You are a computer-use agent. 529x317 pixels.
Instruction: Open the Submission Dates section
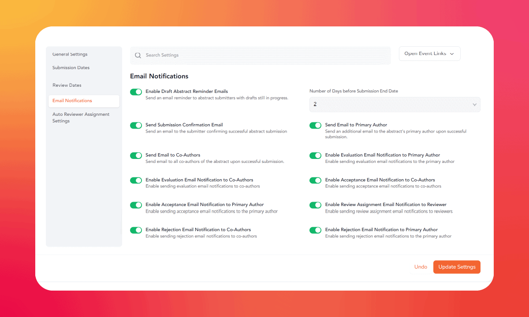coord(71,67)
